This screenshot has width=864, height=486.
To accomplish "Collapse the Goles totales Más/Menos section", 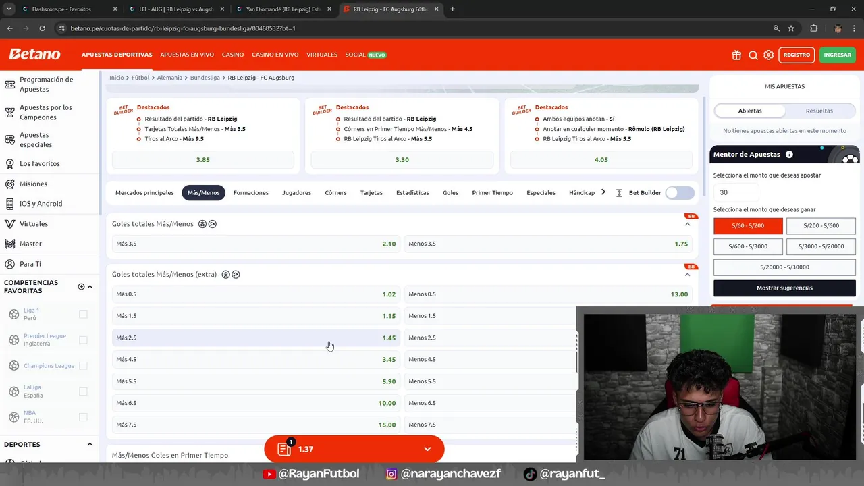I will click(x=687, y=224).
